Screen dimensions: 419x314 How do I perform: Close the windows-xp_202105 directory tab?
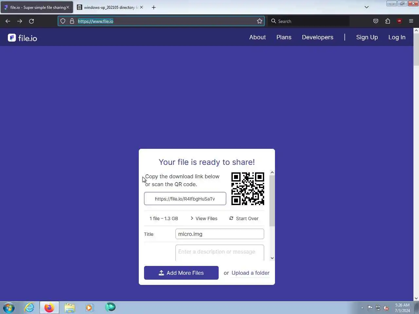coord(141,7)
